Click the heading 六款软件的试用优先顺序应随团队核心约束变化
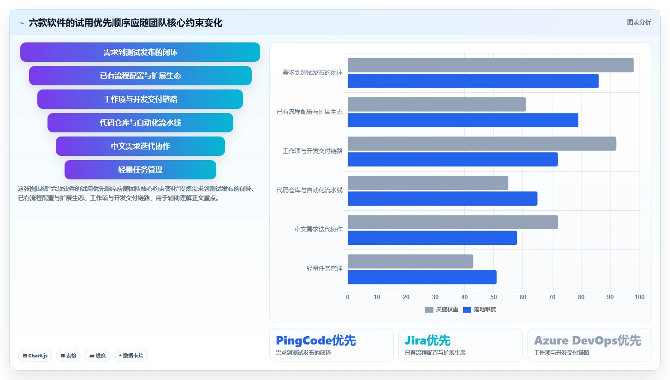The height and width of the screenshot is (380, 670). tap(125, 23)
